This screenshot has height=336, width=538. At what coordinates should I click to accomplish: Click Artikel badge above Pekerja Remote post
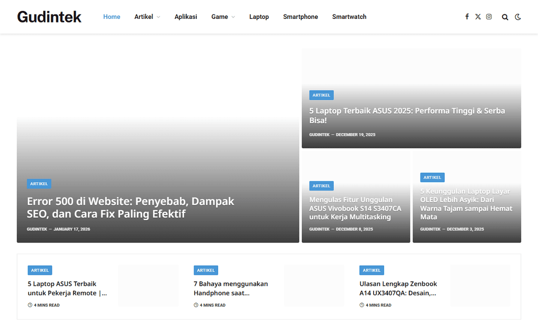click(x=40, y=270)
